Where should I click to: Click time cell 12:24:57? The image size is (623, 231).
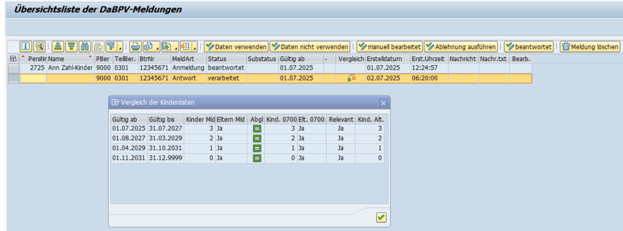(x=429, y=68)
